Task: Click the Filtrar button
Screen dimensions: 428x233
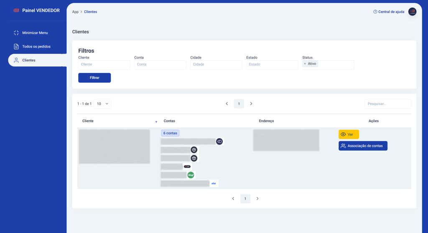Action: pyautogui.click(x=94, y=78)
